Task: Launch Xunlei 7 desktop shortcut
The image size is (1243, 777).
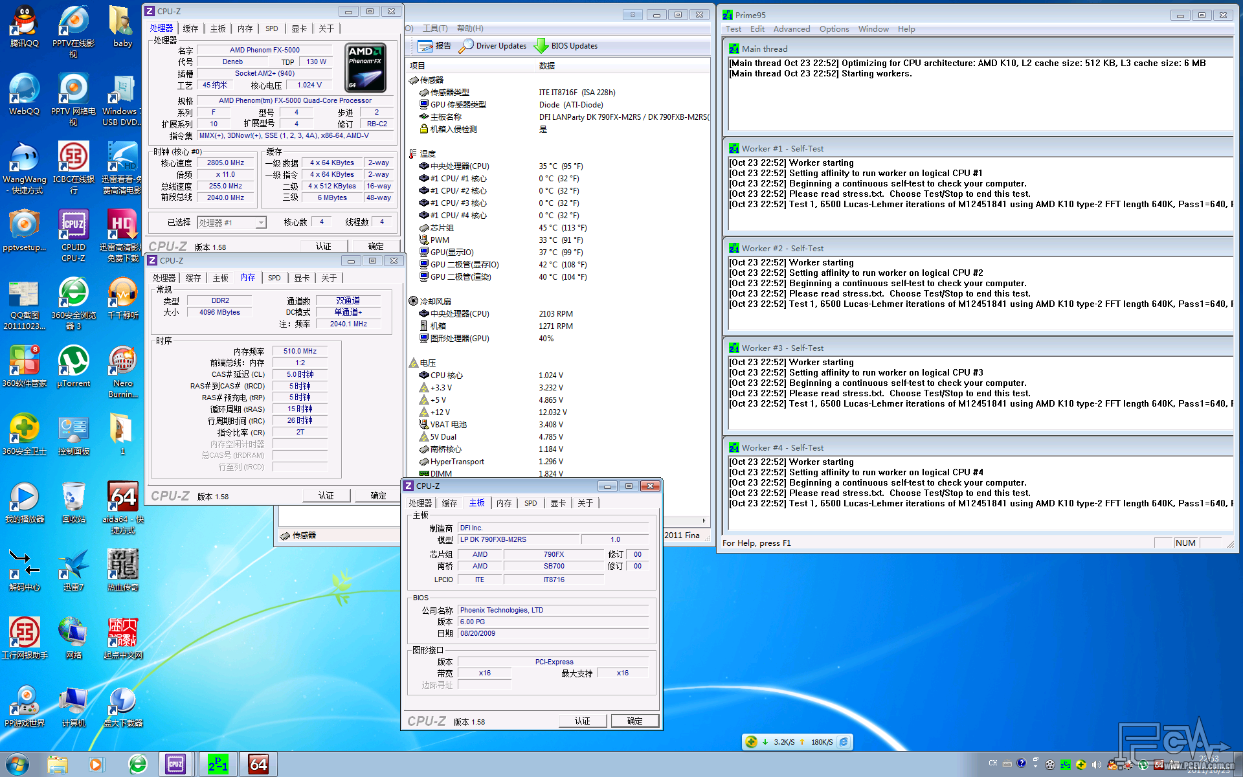Action: 73,571
